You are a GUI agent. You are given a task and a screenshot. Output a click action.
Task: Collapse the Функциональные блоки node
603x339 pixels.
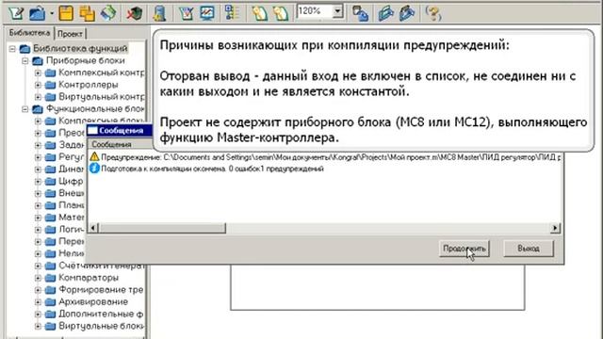(25, 109)
